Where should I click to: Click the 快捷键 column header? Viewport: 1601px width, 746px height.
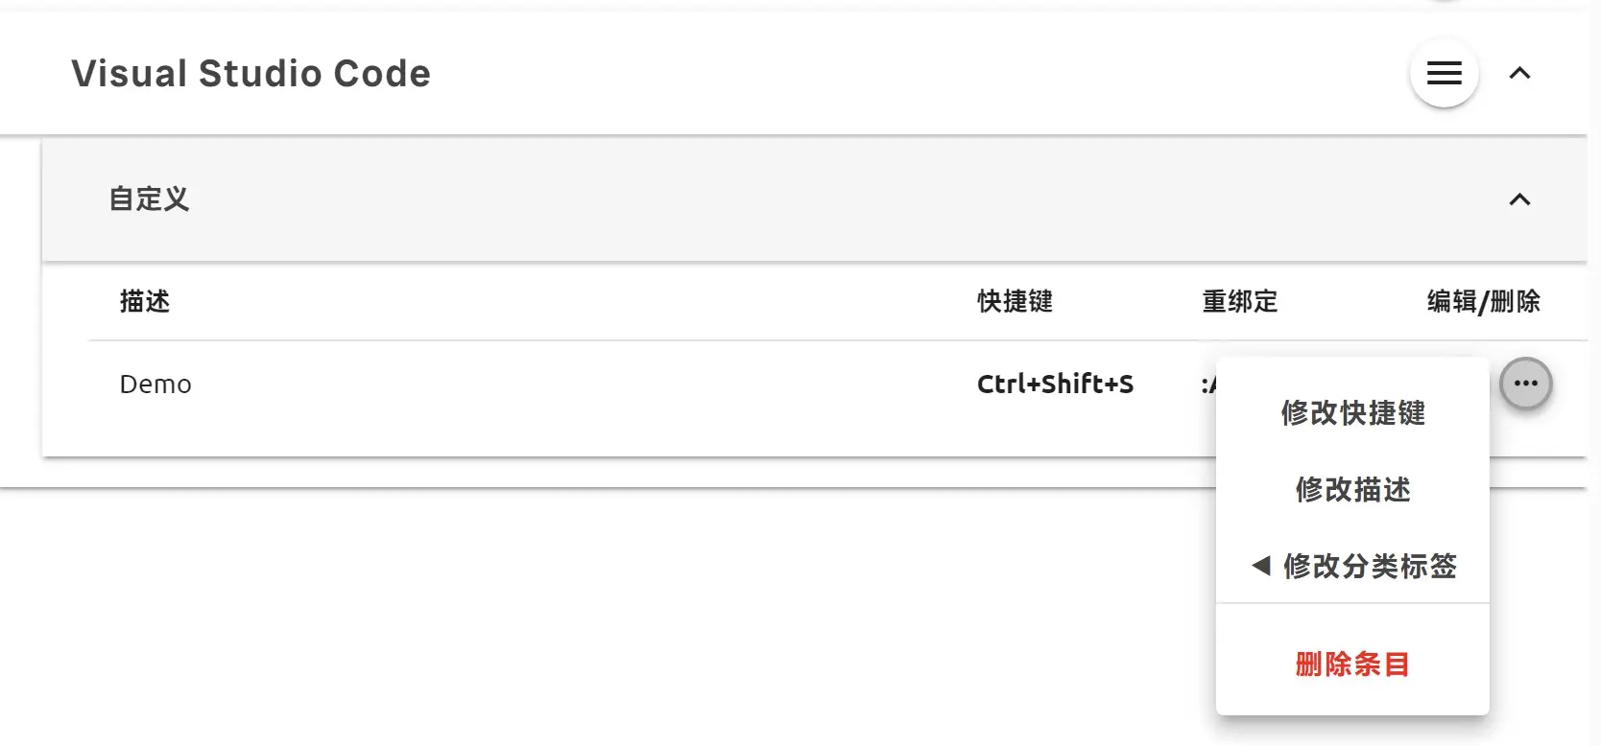tap(1015, 301)
